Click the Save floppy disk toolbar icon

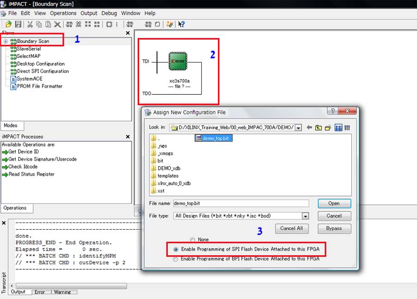point(18,24)
